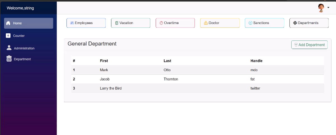Select the Sanctions button
Screen dimensions: 336x135
[265, 23]
